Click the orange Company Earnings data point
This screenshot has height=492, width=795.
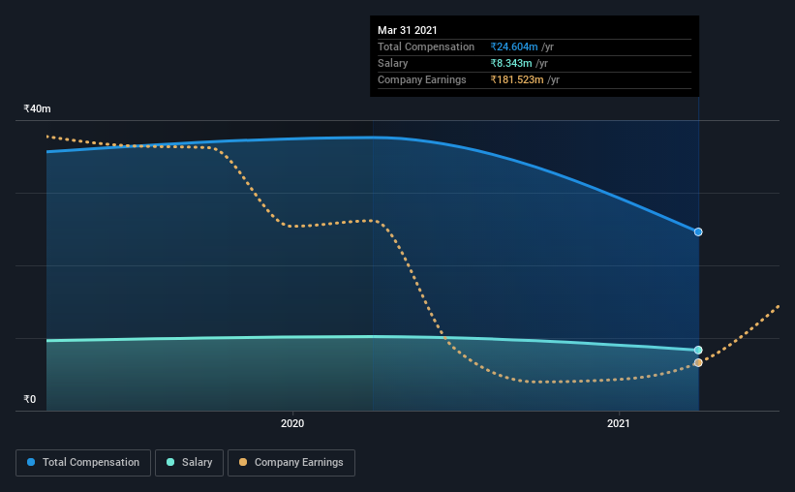tap(698, 362)
